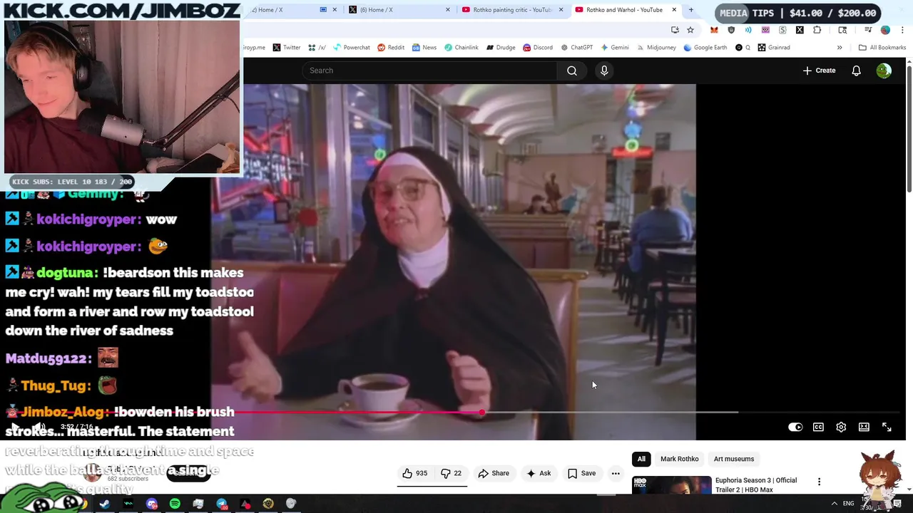Open the MetaMask fox extension
Image resolution: width=913 pixels, height=513 pixels.
tap(714, 30)
